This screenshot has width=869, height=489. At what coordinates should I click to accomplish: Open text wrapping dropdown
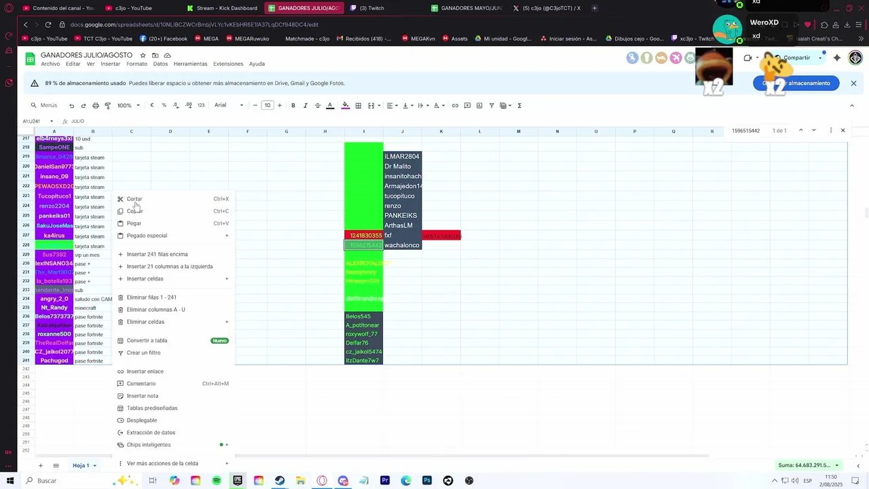tap(422, 105)
